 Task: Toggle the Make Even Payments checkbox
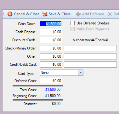coord(72,29)
